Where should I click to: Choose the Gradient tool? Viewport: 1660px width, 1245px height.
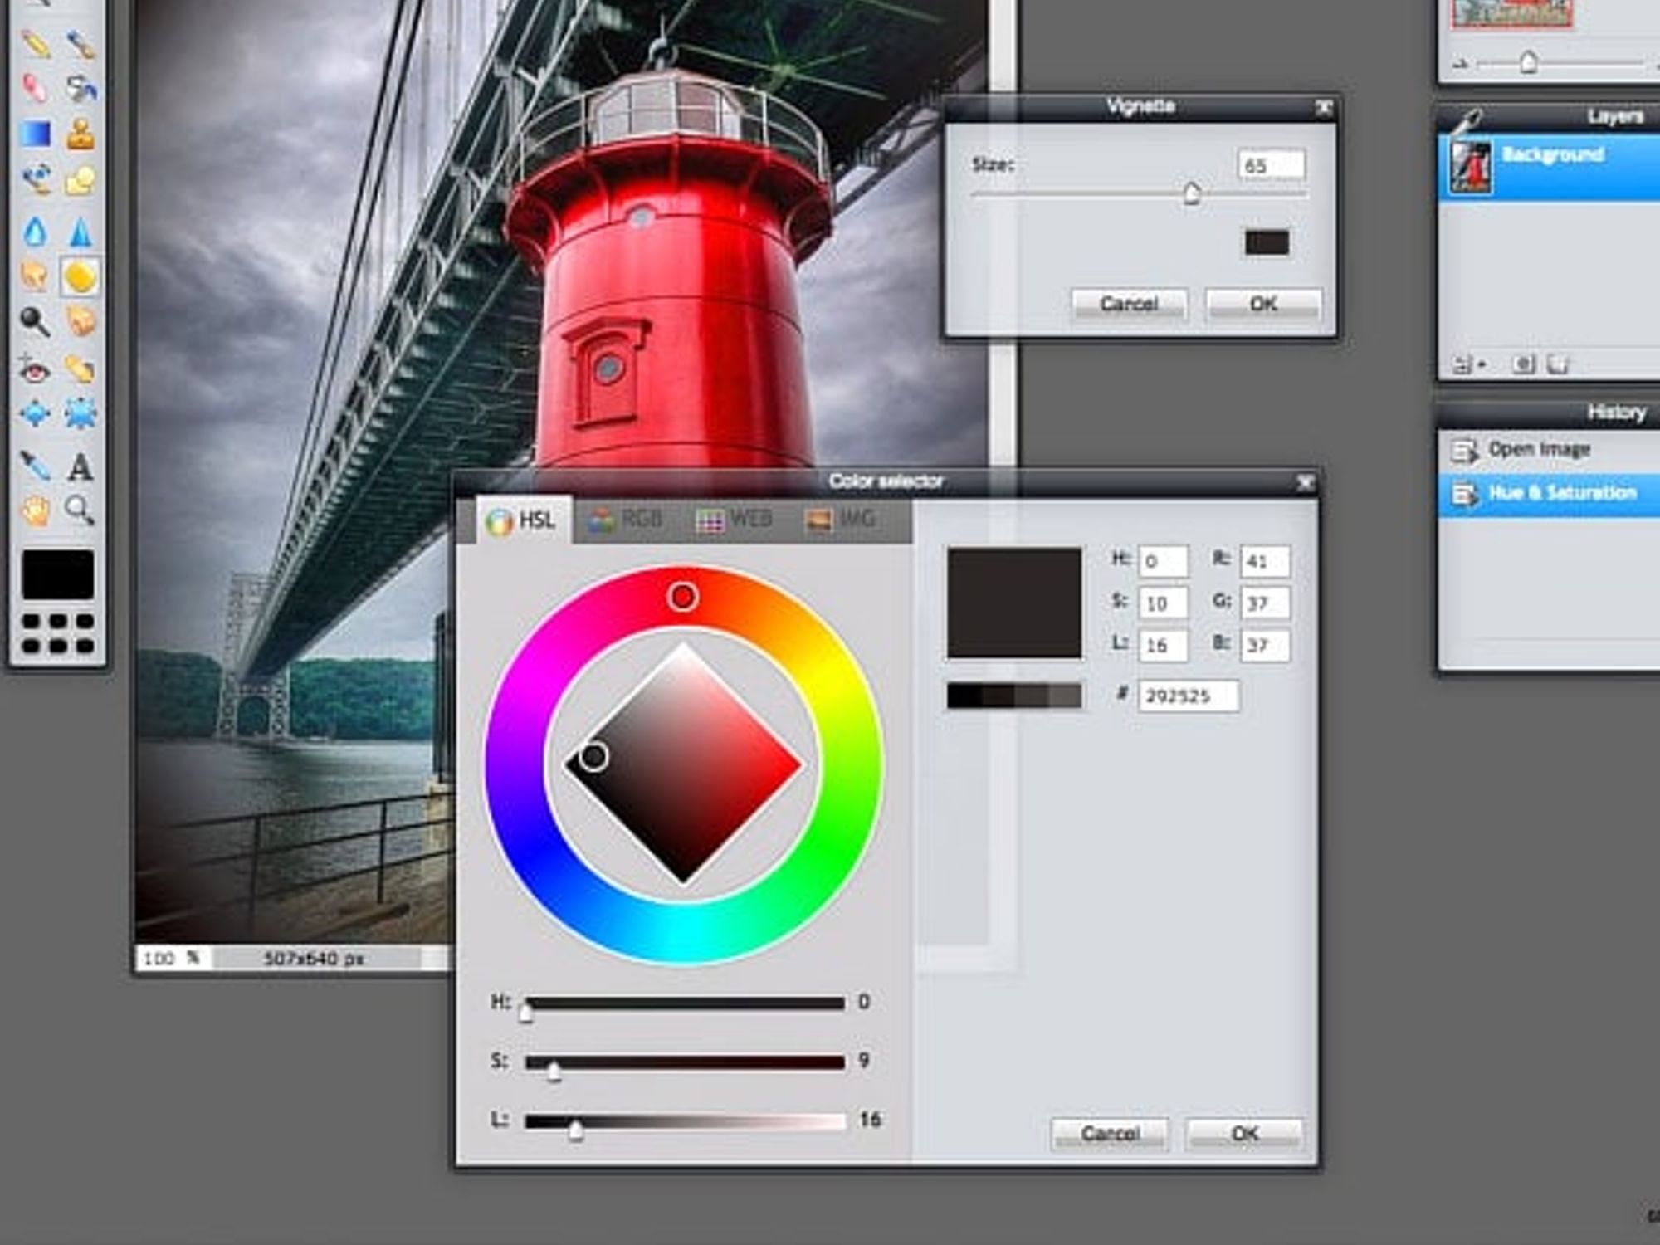coord(35,134)
